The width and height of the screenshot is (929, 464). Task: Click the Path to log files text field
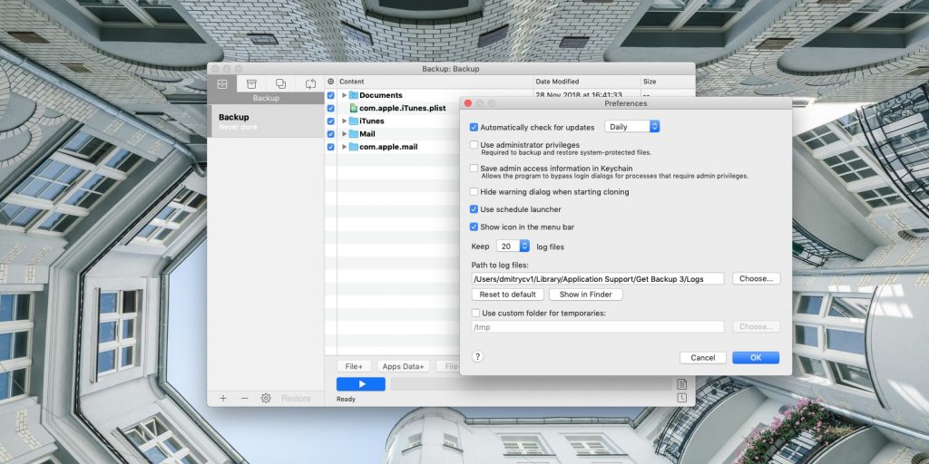[x=597, y=278]
